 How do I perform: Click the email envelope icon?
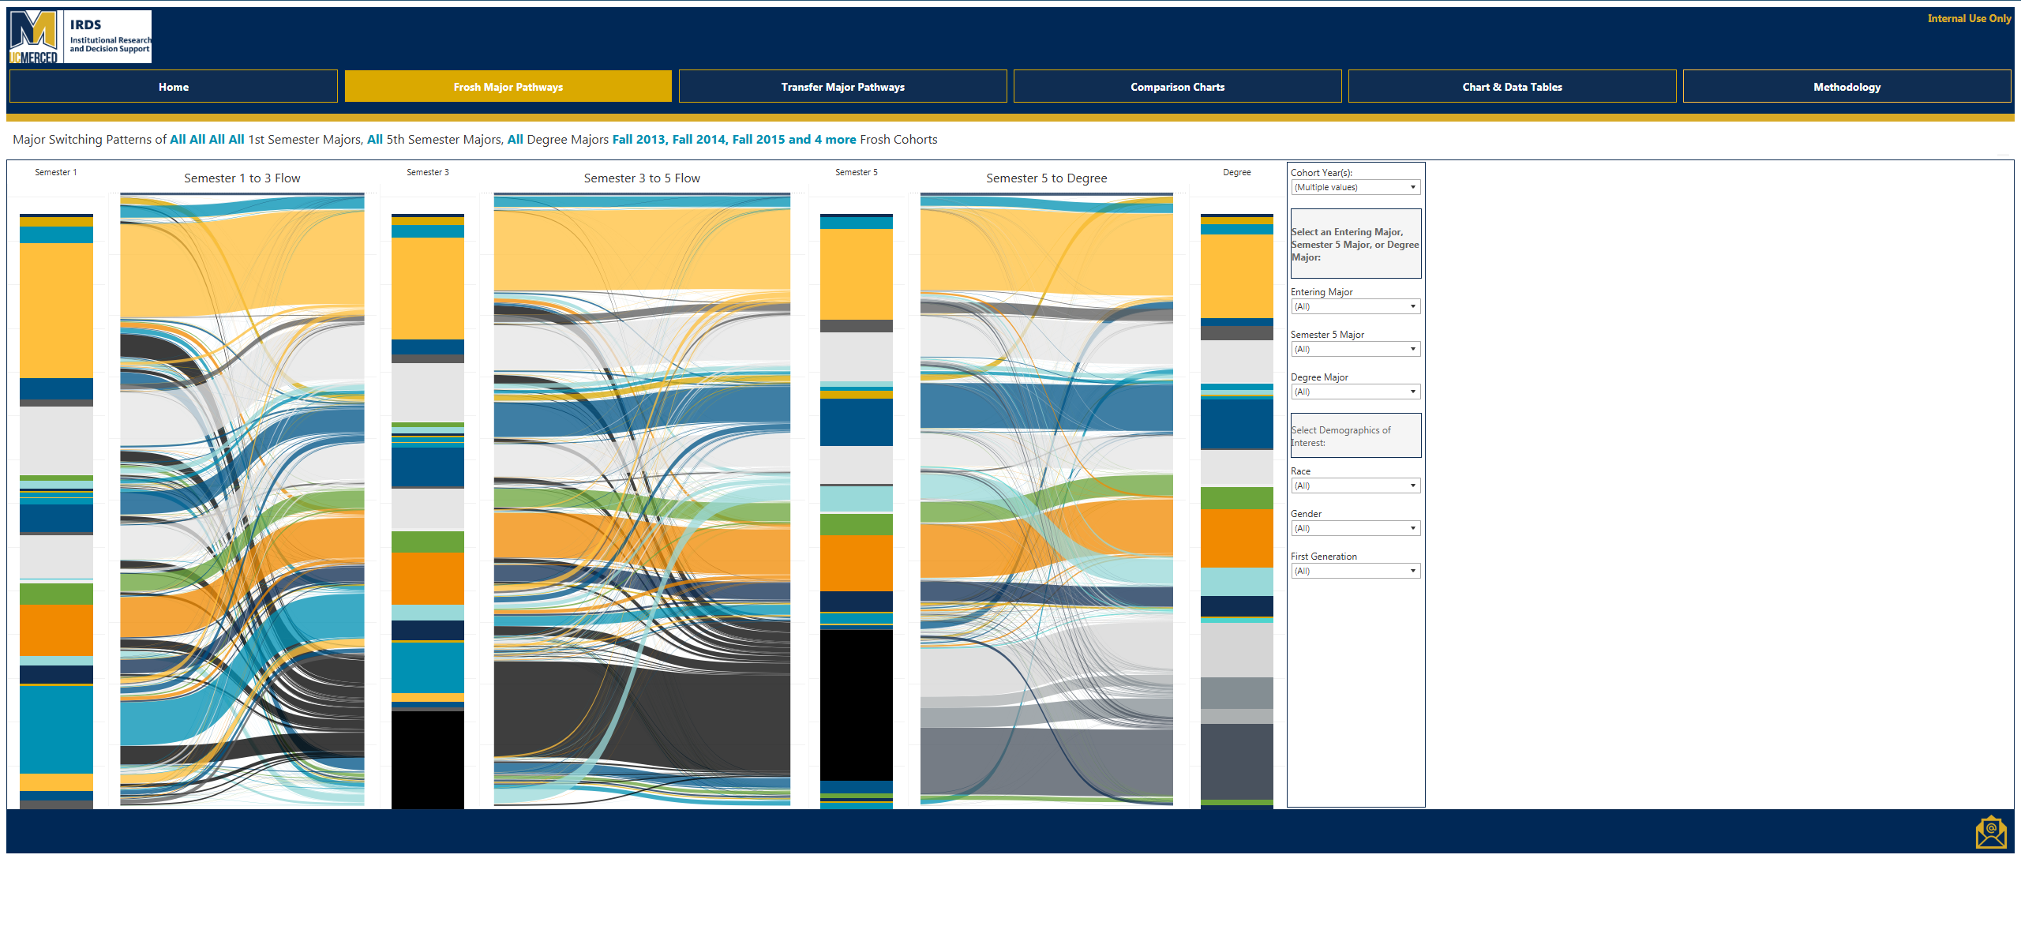pyautogui.click(x=1990, y=832)
